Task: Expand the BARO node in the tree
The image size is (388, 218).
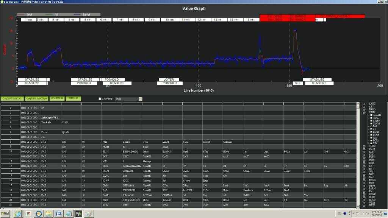Action: point(364,109)
